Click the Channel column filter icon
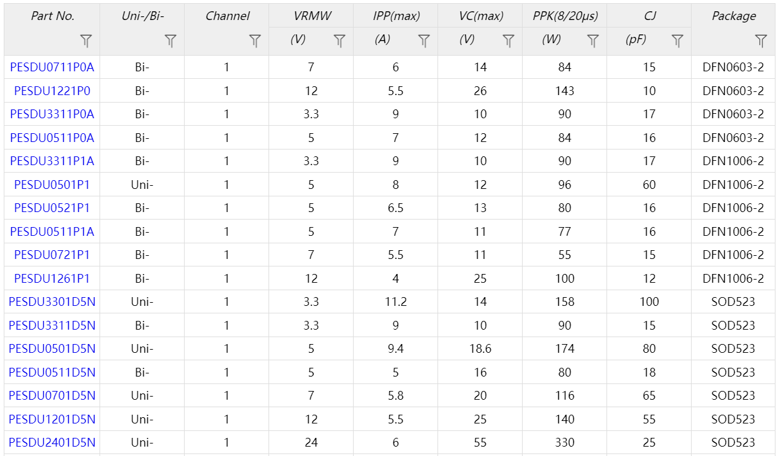783x456 pixels. point(255,41)
